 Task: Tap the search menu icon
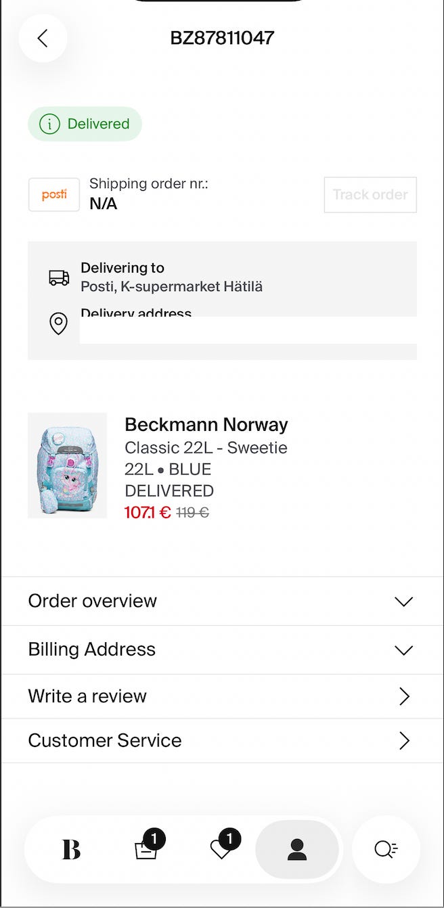[x=386, y=849]
